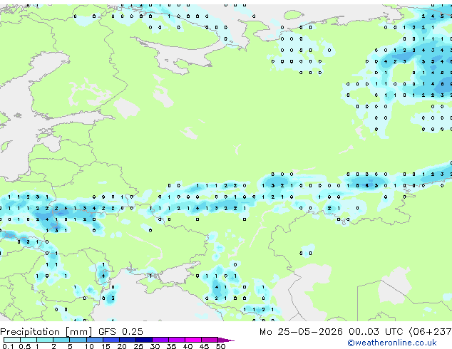Click the 30 to 35 mm legend swatch

160,340
